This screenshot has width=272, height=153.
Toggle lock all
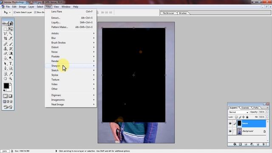tap(247, 117)
